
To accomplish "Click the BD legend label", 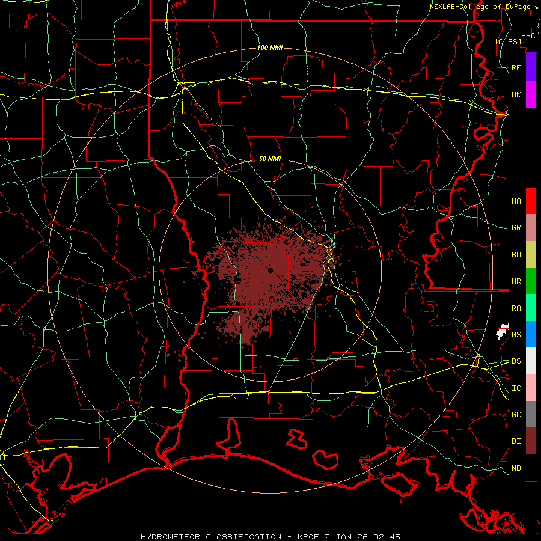I will pyautogui.click(x=516, y=255).
